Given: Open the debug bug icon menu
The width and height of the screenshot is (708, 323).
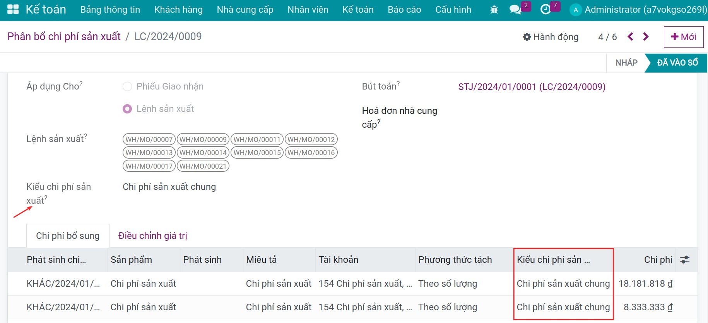Looking at the screenshot, I should tap(494, 10).
